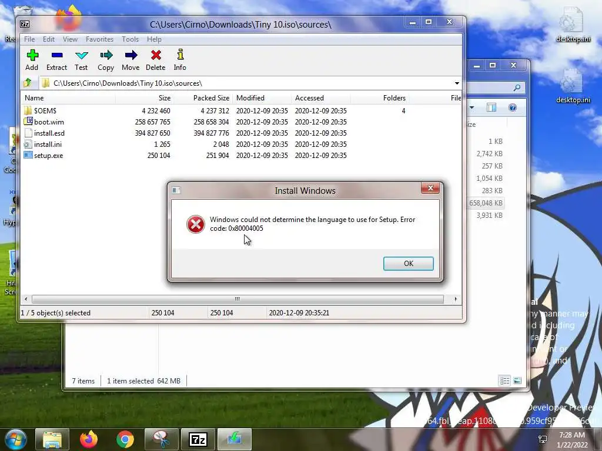Open the Favorites menu
This screenshot has height=451, width=602.
pos(99,39)
